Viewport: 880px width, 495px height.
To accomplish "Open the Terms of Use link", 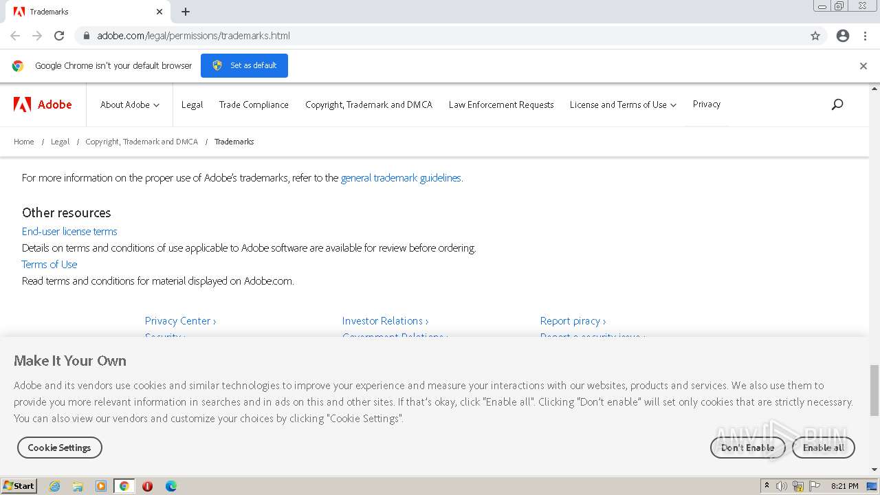I will pyautogui.click(x=49, y=265).
